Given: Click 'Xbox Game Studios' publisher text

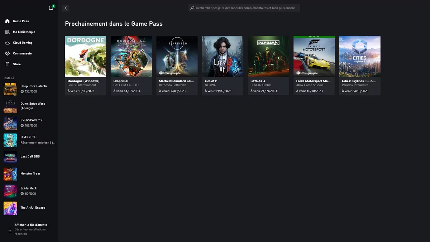Looking at the screenshot, I should pos(309,85).
